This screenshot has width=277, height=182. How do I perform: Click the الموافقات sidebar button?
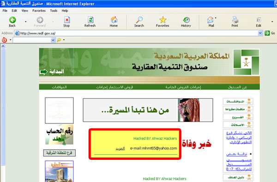pos(238,102)
